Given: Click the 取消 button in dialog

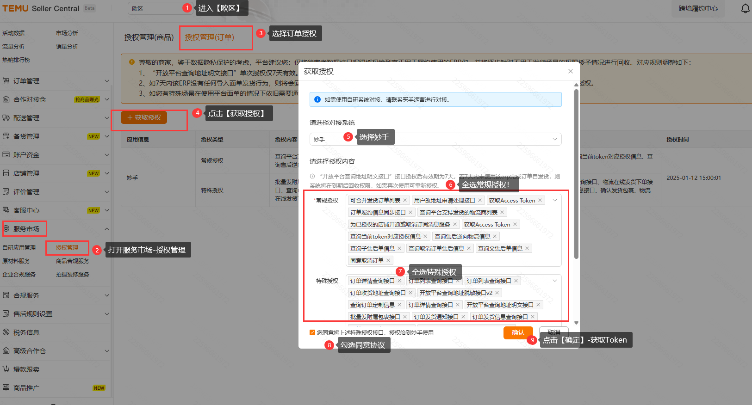Looking at the screenshot, I should coord(554,333).
